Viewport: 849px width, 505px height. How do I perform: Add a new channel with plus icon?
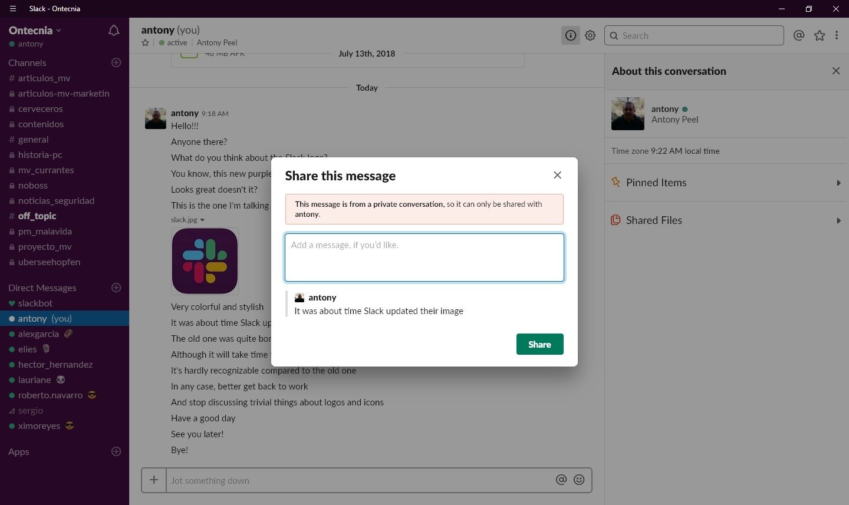click(x=116, y=62)
